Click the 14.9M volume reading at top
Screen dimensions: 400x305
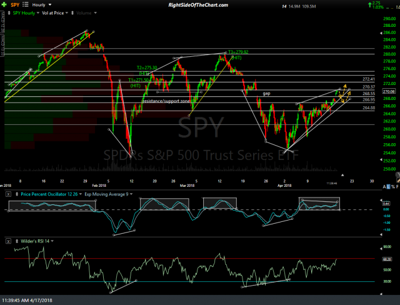point(294,6)
